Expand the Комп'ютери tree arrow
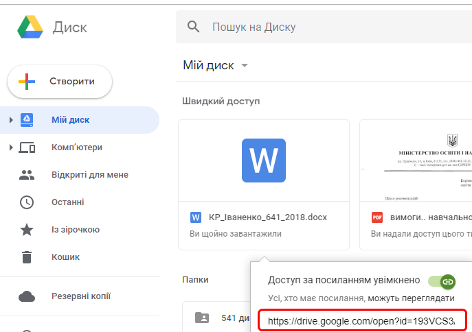The width and height of the screenshot is (472, 332). (10, 147)
